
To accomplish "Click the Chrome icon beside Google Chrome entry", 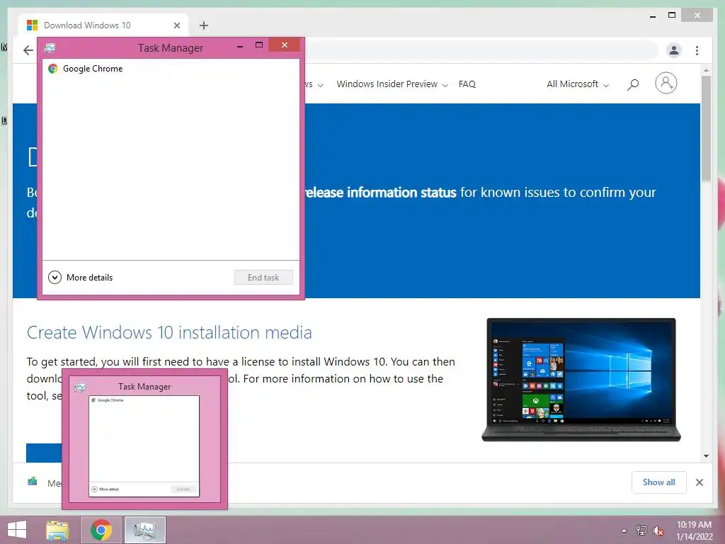I will (53, 69).
